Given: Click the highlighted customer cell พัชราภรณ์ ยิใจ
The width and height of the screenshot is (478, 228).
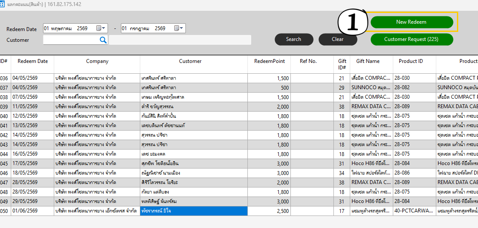Looking at the screenshot, I should click(x=194, y=211).
